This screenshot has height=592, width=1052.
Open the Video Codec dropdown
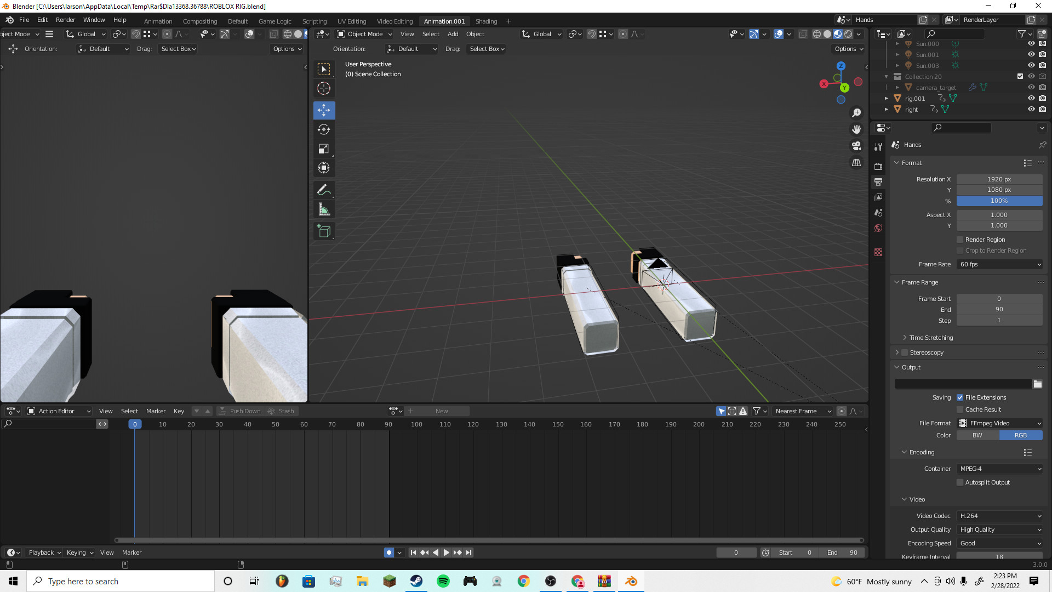pos(999,516)
